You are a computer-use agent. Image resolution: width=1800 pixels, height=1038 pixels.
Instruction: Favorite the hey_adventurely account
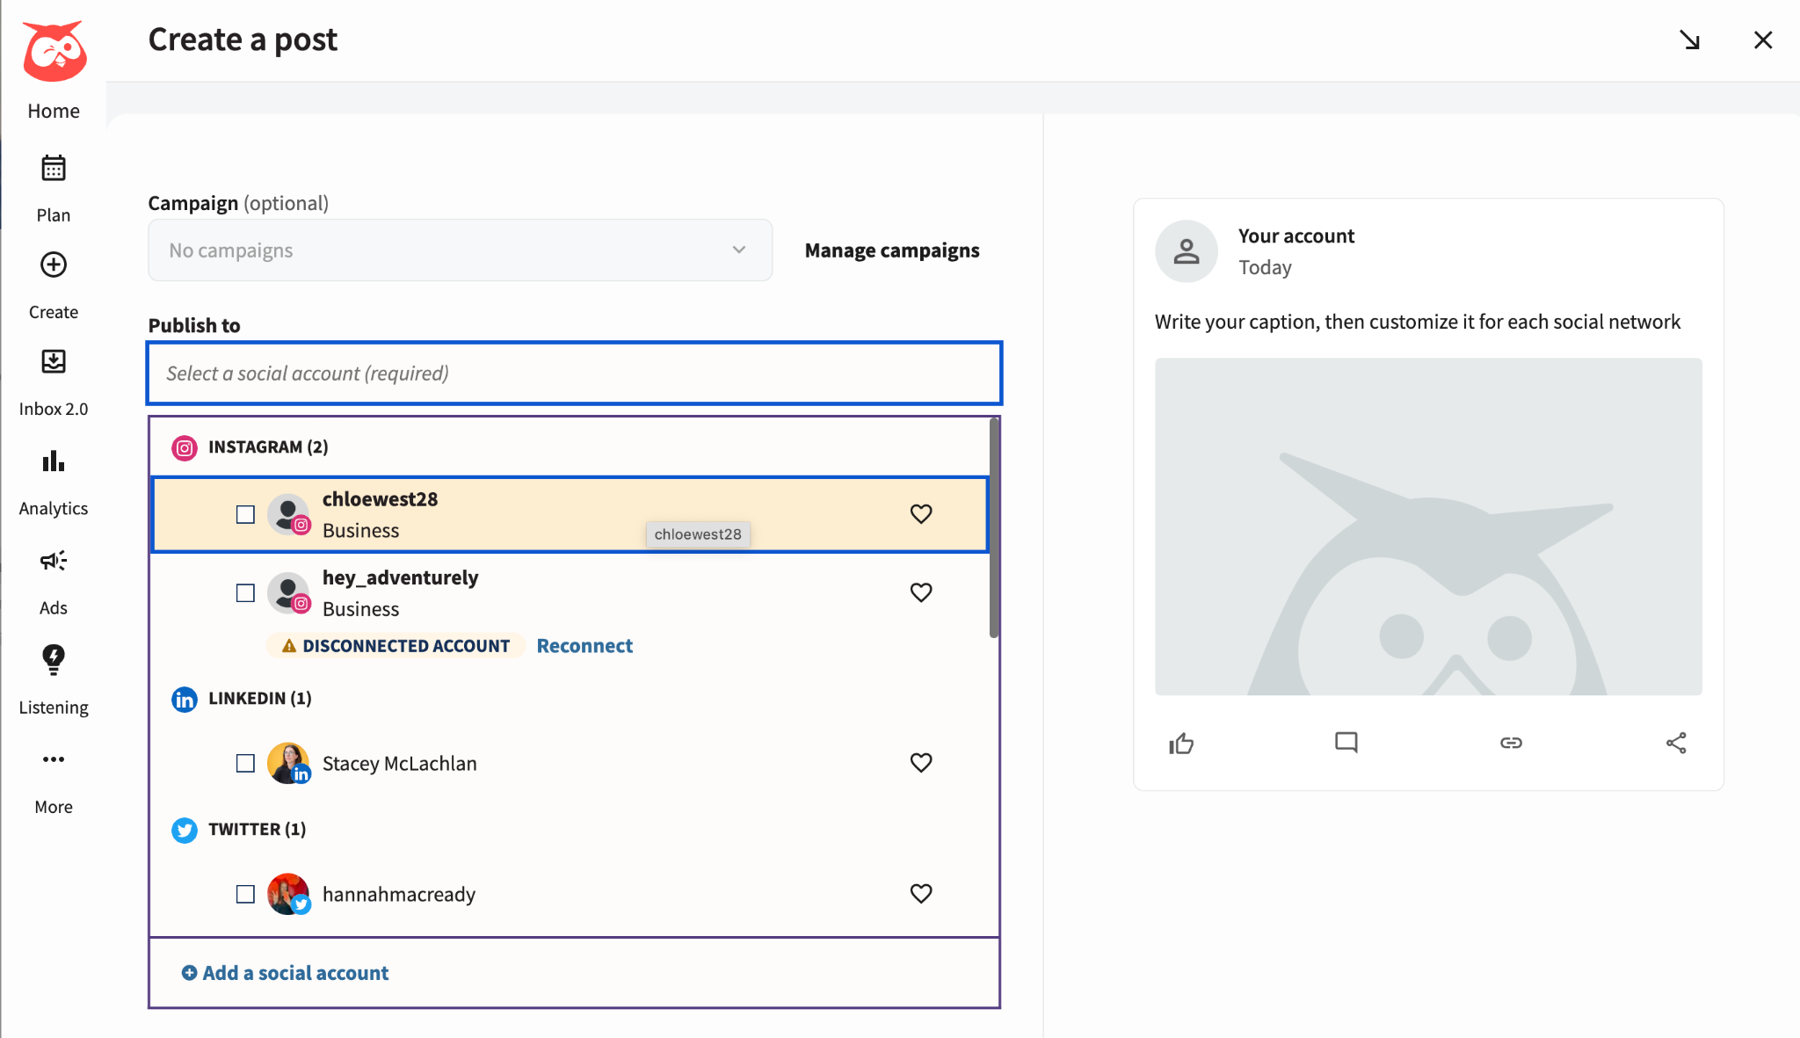(921, 592)
